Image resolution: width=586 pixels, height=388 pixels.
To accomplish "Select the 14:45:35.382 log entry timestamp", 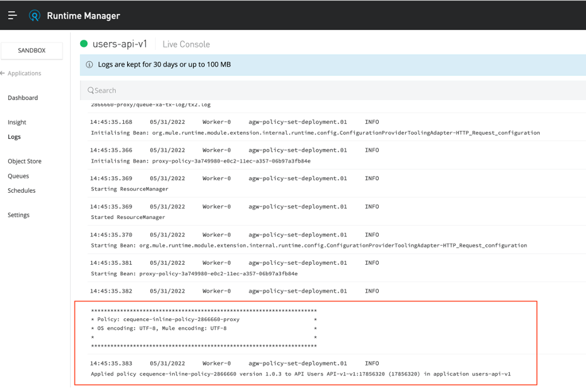I will coord(111,291).
